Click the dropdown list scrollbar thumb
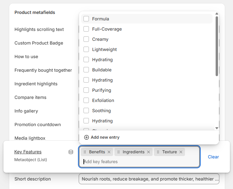The image size is (233, 189). (x=217, y=46)
